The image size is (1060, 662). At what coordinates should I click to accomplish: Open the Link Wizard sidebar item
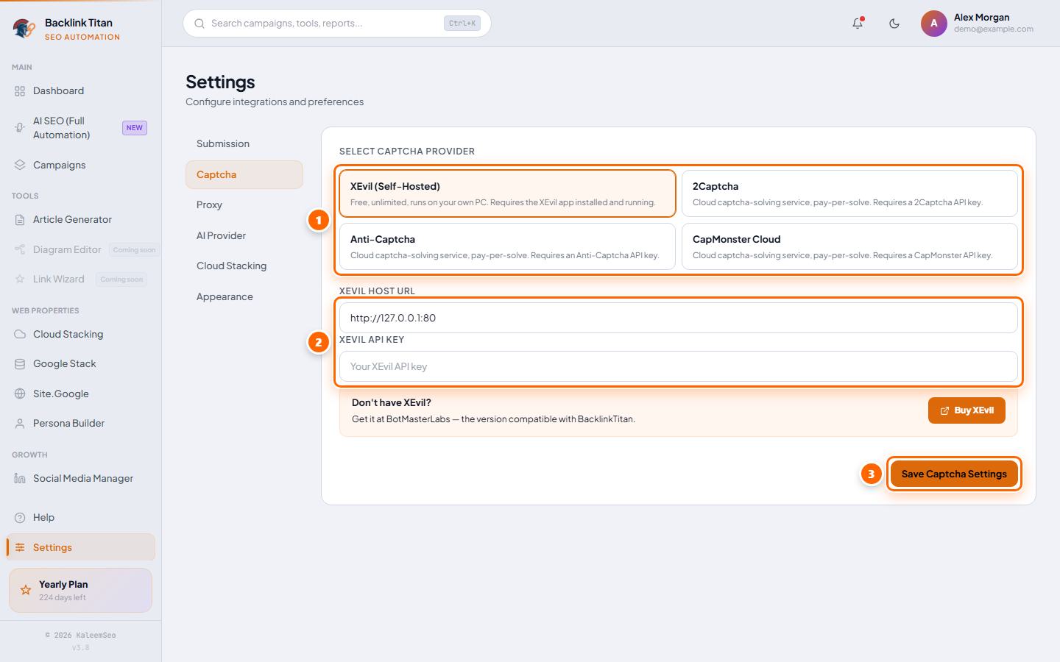click(x=81, y=280)
